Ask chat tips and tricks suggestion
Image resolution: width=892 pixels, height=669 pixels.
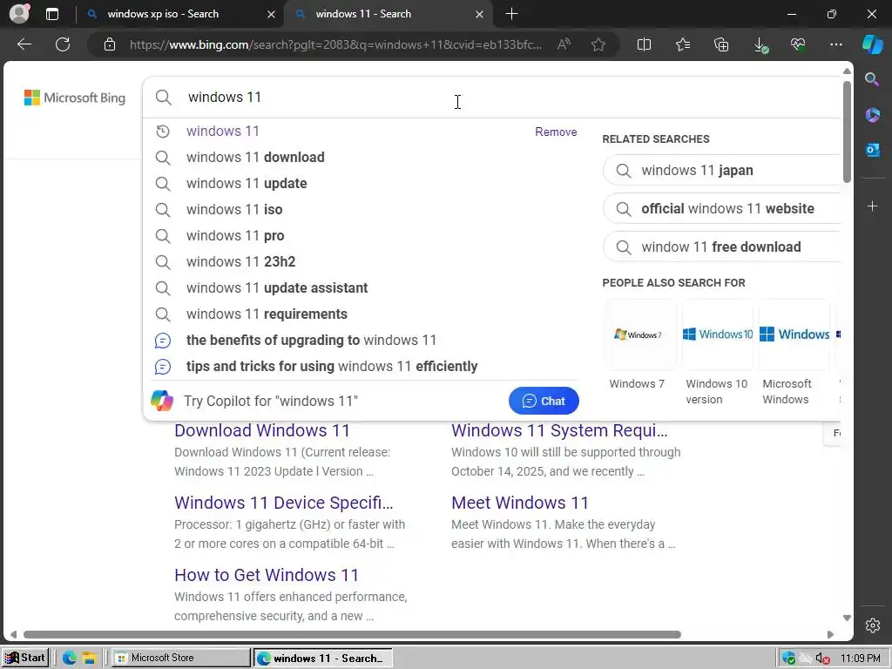point(332,367)
